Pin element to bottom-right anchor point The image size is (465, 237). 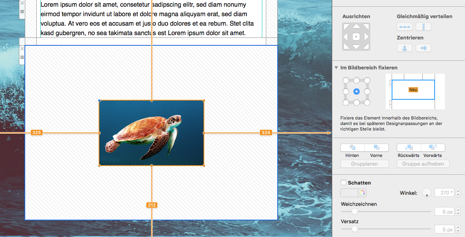(367, 103)
